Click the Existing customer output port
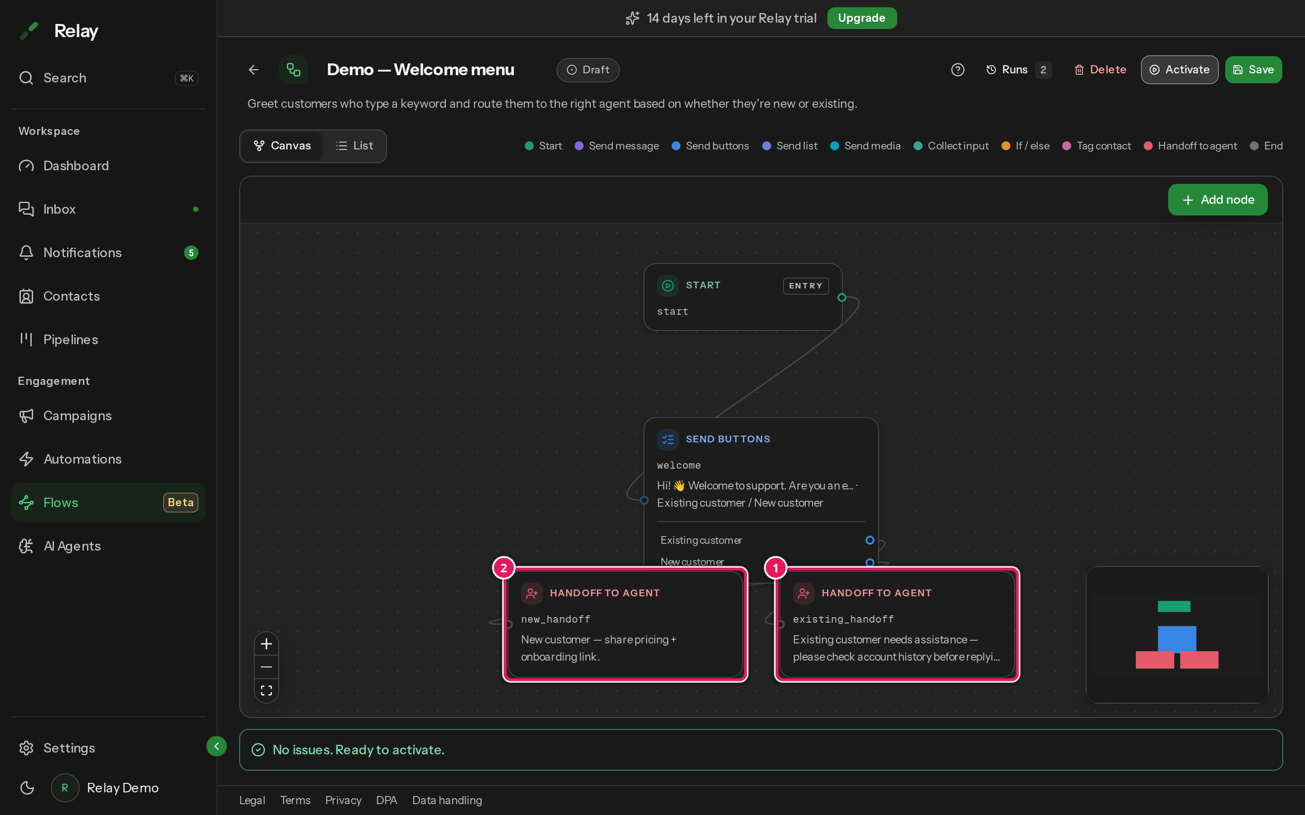The width and height of the screenshot is (1305, 815). [870, 540]
